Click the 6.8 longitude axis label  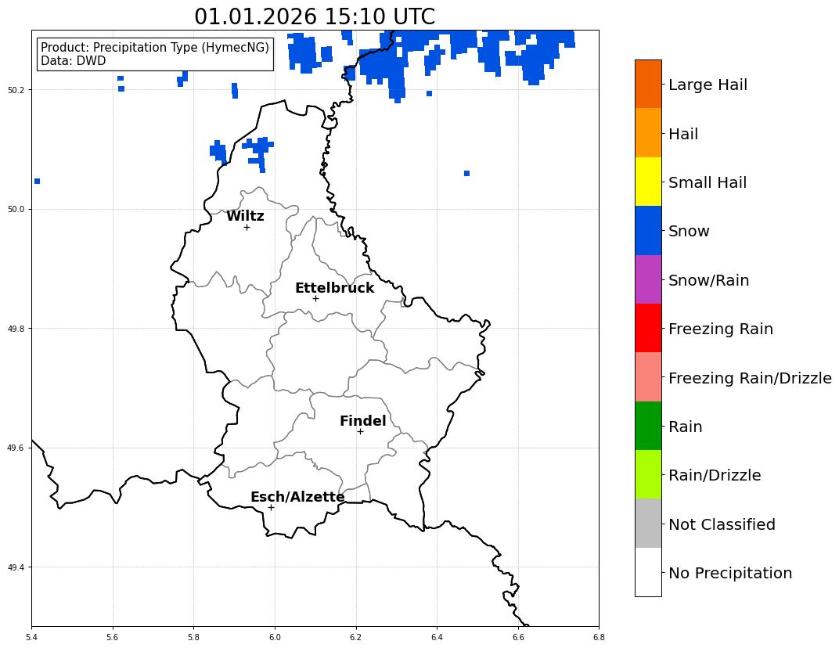pyautogui.click(x=599, y=637)
